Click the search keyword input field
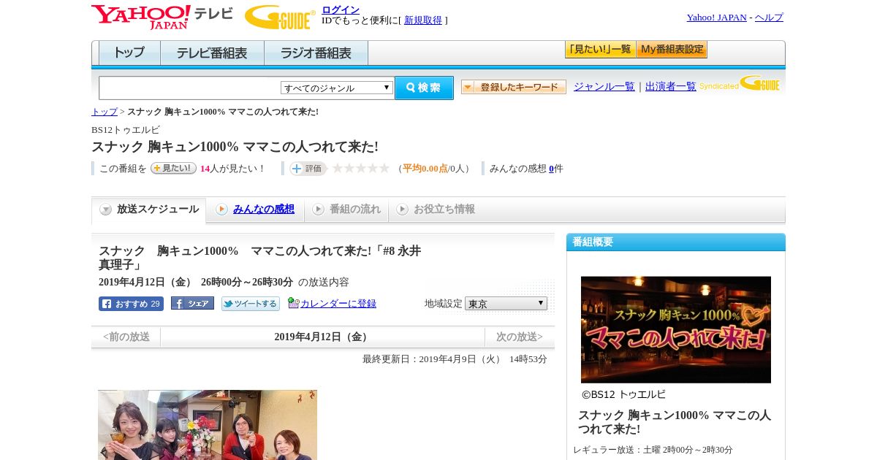877x460 pixels. [190, 88]
